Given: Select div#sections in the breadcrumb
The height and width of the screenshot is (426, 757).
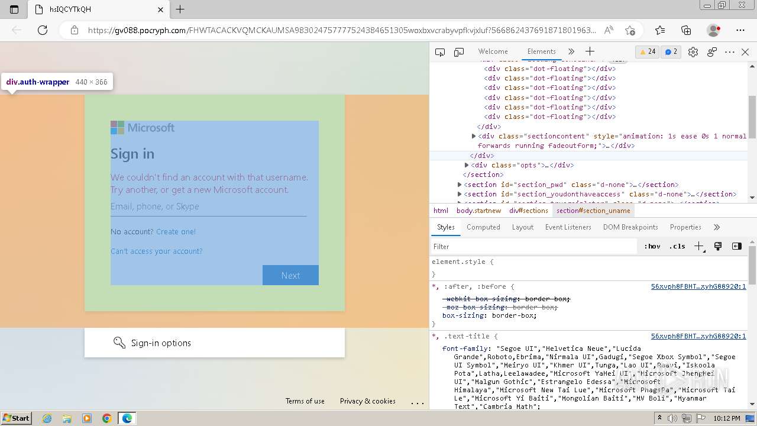Looking at the screenshot, I should (529, 211).
